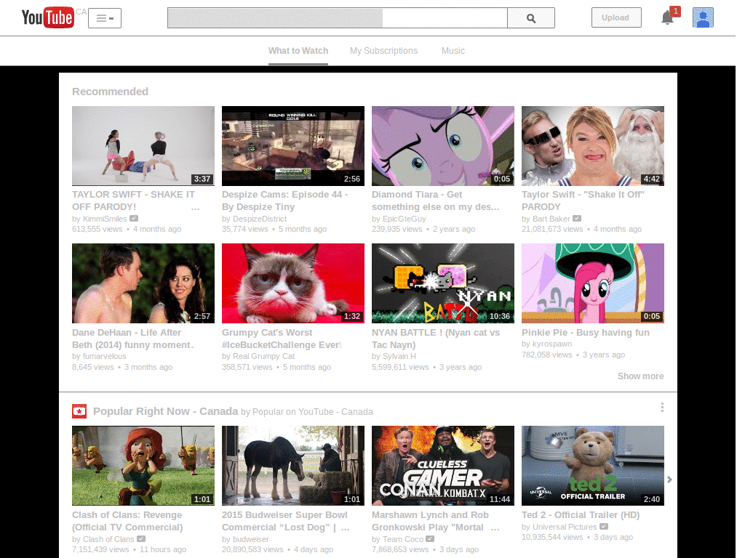Switch to the Music tab
This screenshot has height=558, width=745.
(453, 51)
